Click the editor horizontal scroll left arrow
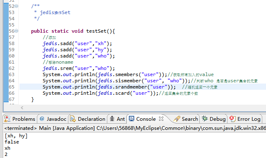266x158 pixels. pos(22,108)
